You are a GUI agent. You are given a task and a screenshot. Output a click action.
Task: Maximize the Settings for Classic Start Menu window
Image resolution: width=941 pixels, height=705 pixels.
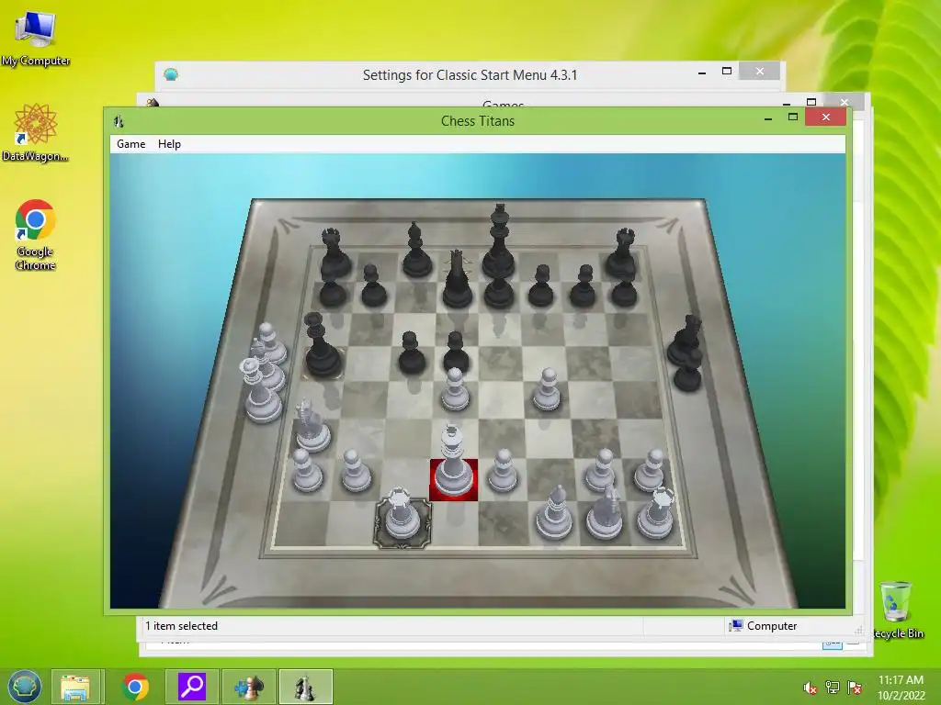(x=727, y=72)
